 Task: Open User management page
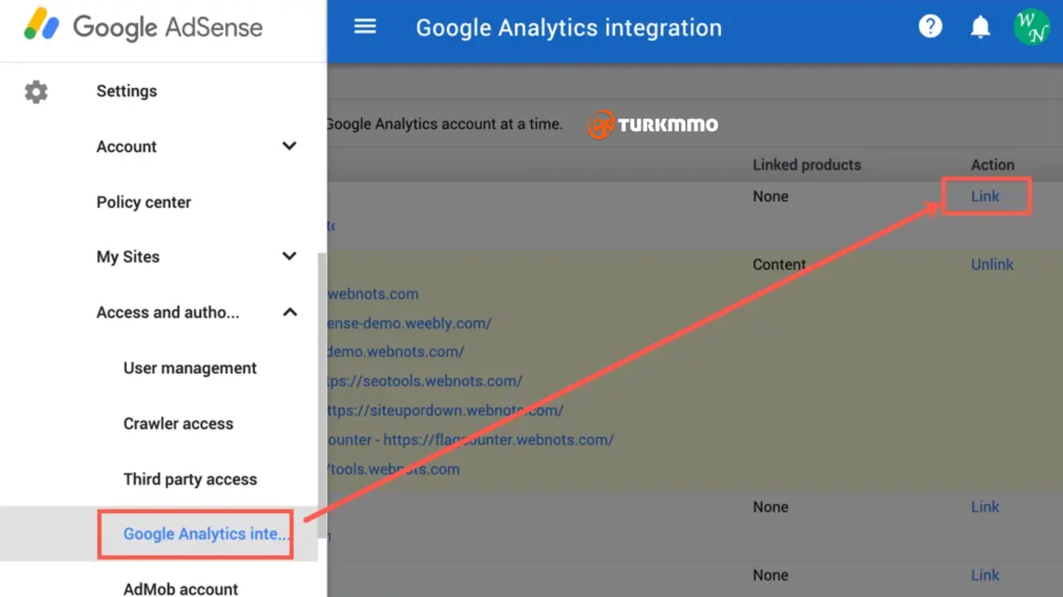tap(190, 368)
